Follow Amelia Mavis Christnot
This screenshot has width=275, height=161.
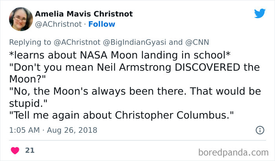pyautogui.click(x=102, y=24)
